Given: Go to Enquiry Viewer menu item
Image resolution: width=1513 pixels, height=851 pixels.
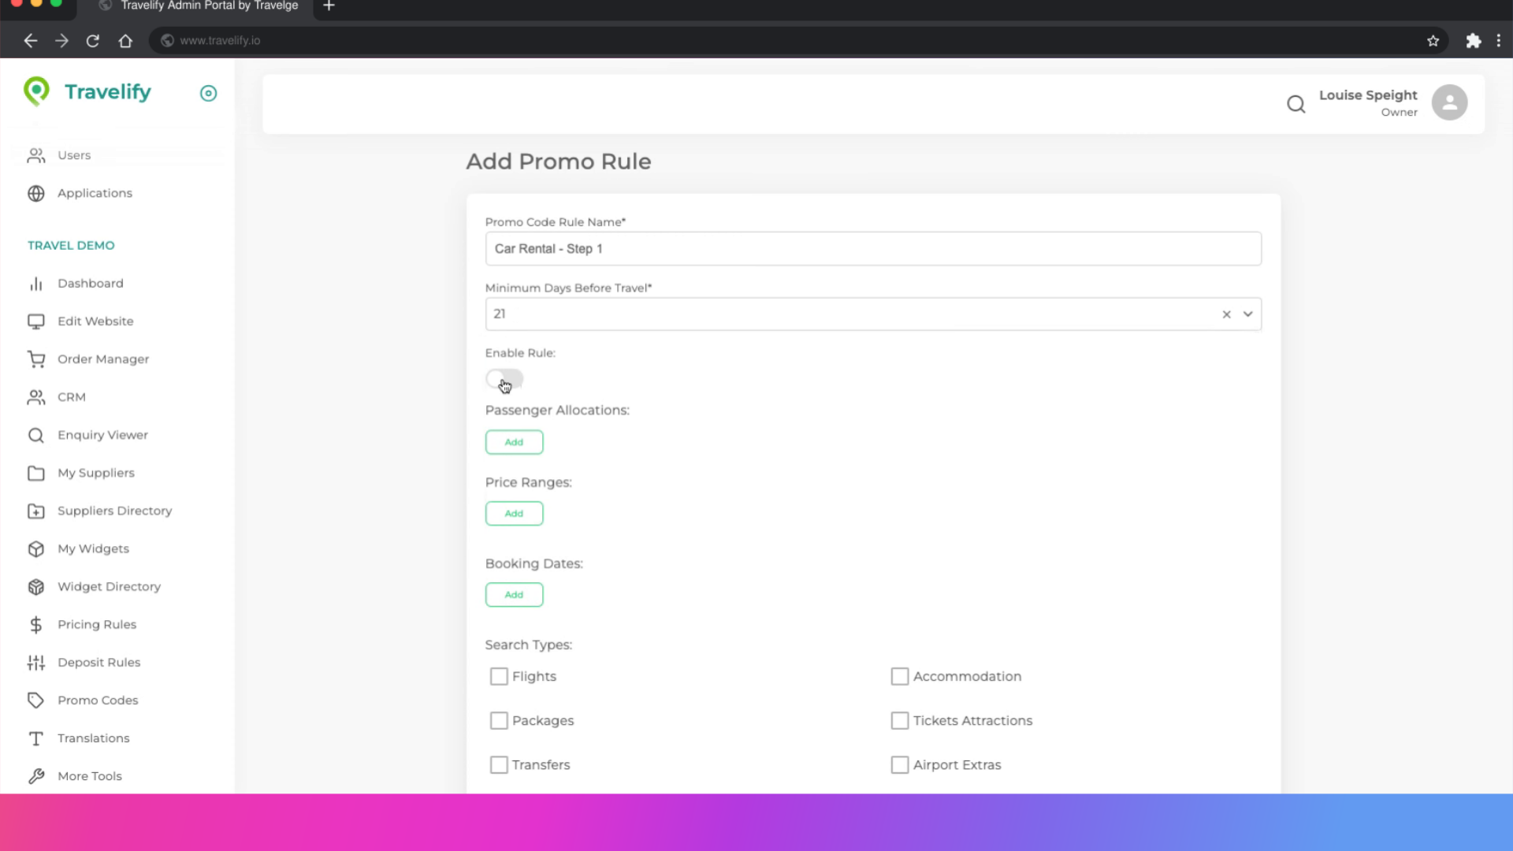Looking at the screenshot, I should [x=102, y=435].
